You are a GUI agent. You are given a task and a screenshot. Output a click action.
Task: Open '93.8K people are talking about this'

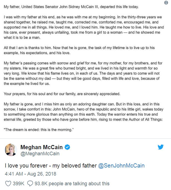tap(72, 183)
